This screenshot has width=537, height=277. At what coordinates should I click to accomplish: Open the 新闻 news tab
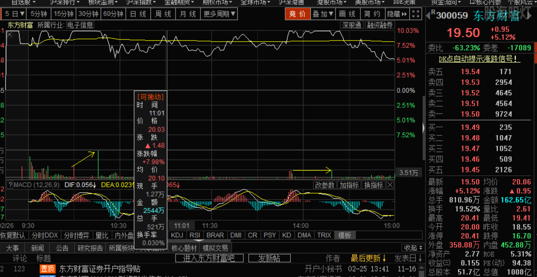click(37, 248)
